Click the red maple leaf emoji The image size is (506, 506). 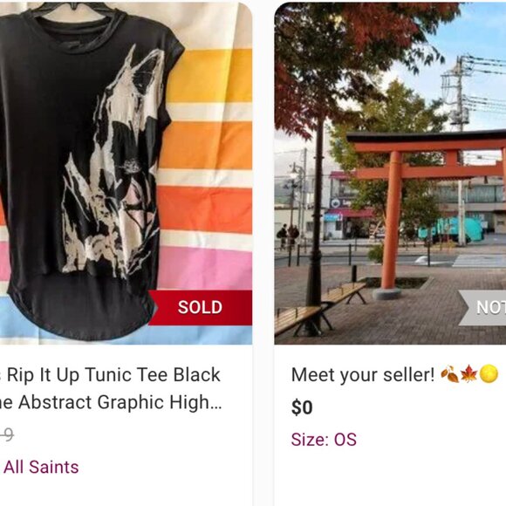[468, 374]
